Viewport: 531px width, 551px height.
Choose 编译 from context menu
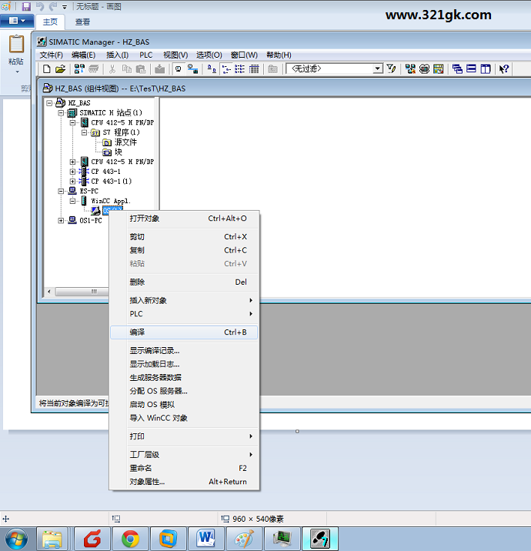[x=185, y=332]
